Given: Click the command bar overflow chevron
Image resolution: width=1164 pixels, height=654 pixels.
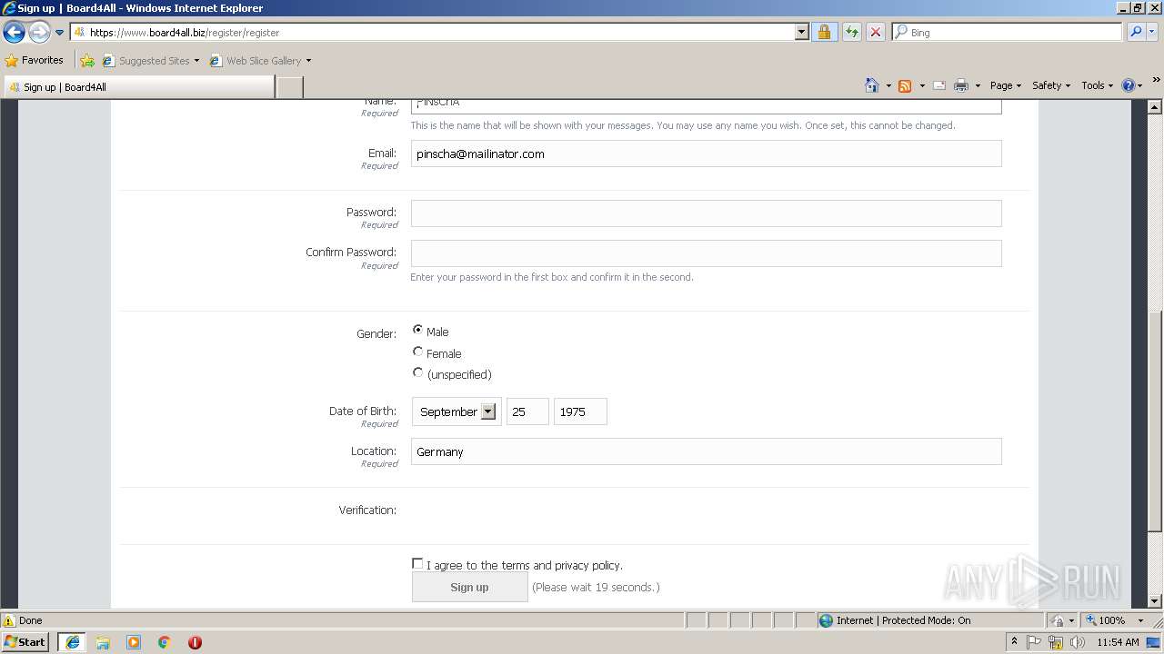Looking at the screenshot, I should (x=1157, y=82).
